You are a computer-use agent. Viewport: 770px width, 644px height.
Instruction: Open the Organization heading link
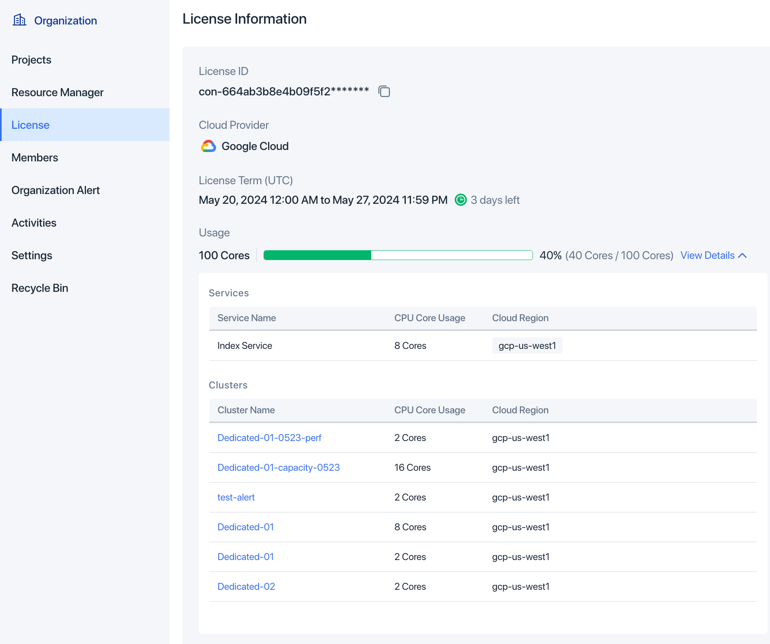(66, 20)
